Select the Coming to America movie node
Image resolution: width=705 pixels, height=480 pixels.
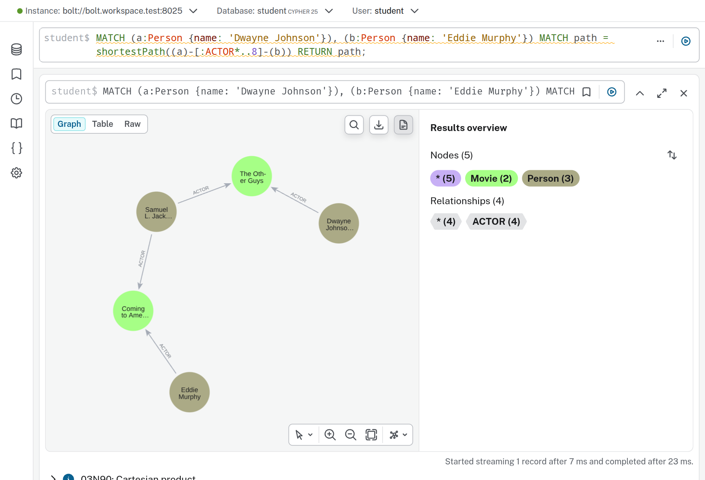[133, 311]
